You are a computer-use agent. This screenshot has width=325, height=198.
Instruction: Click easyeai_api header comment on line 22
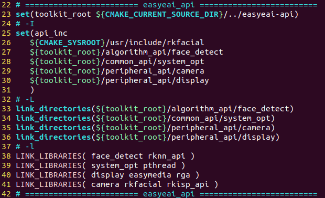coord(169,5)
